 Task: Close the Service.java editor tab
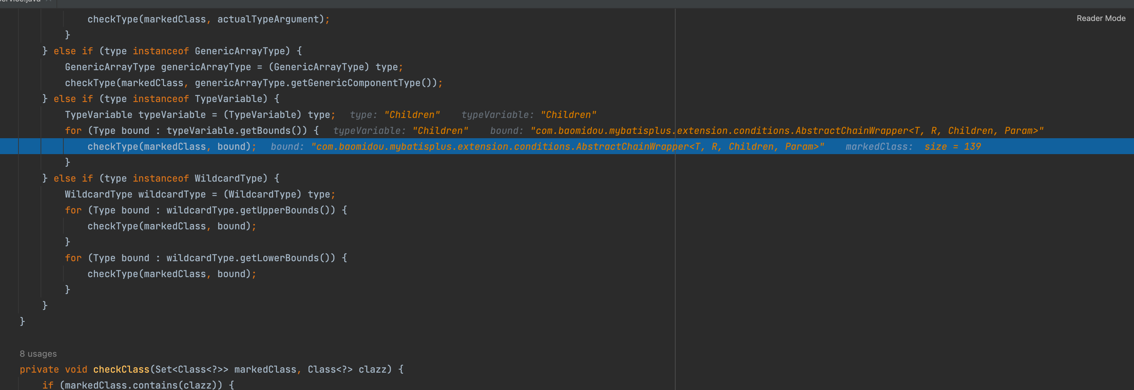coord(49,1)
